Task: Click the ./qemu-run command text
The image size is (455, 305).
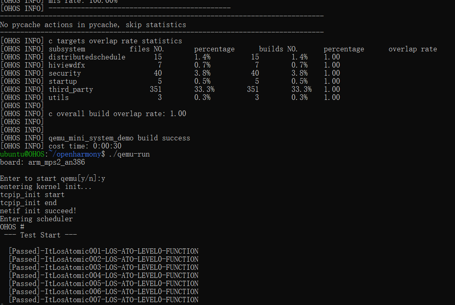Action: (129, 154)
